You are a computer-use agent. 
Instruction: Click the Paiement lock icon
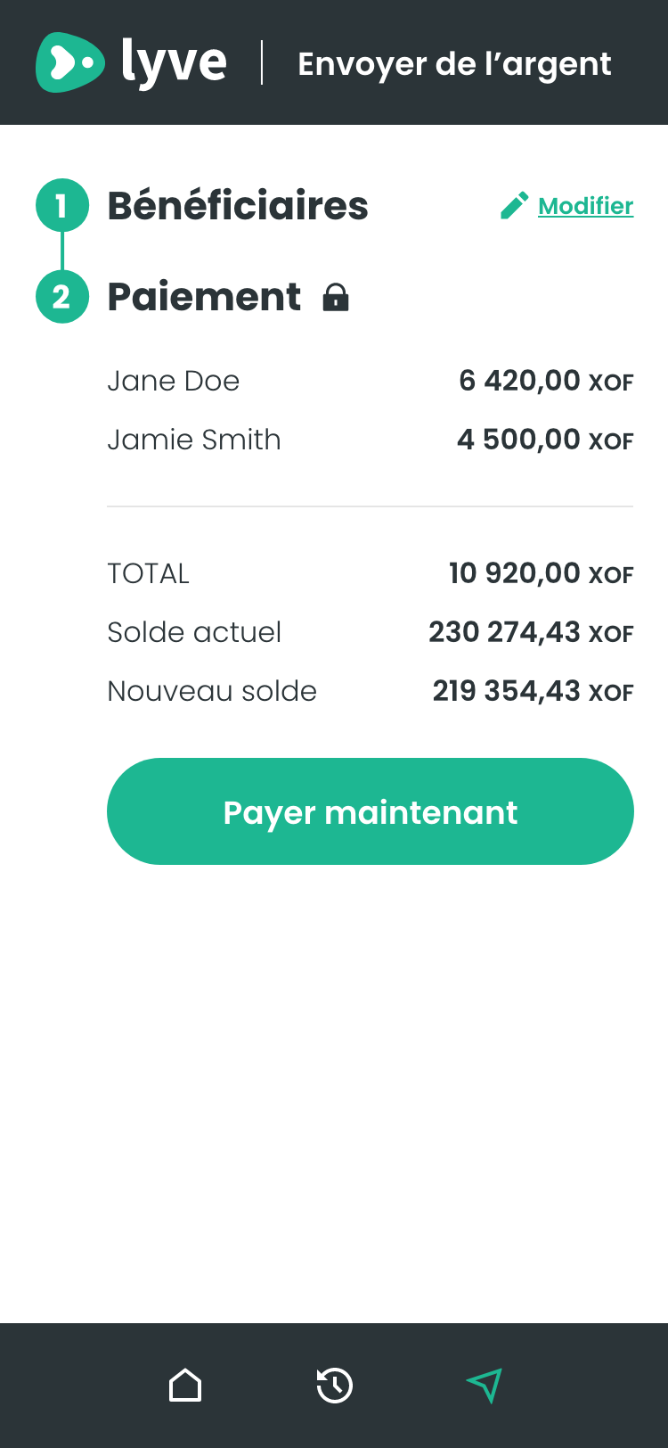click(336, 297)
